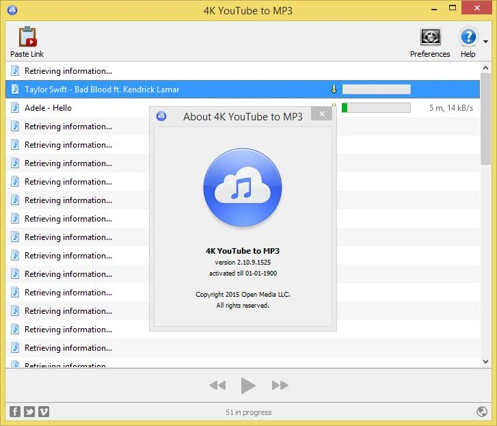Expand the dropdown arrow next to Help

pyautogui.click(x=485, y=42)
